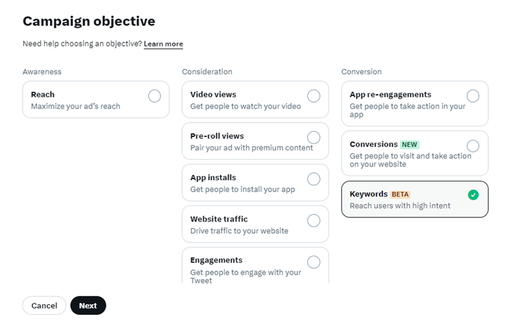The width and height of the screenshot is (512, 330).
Task: Click the App installs card description
Action: (x=242, y=190)
